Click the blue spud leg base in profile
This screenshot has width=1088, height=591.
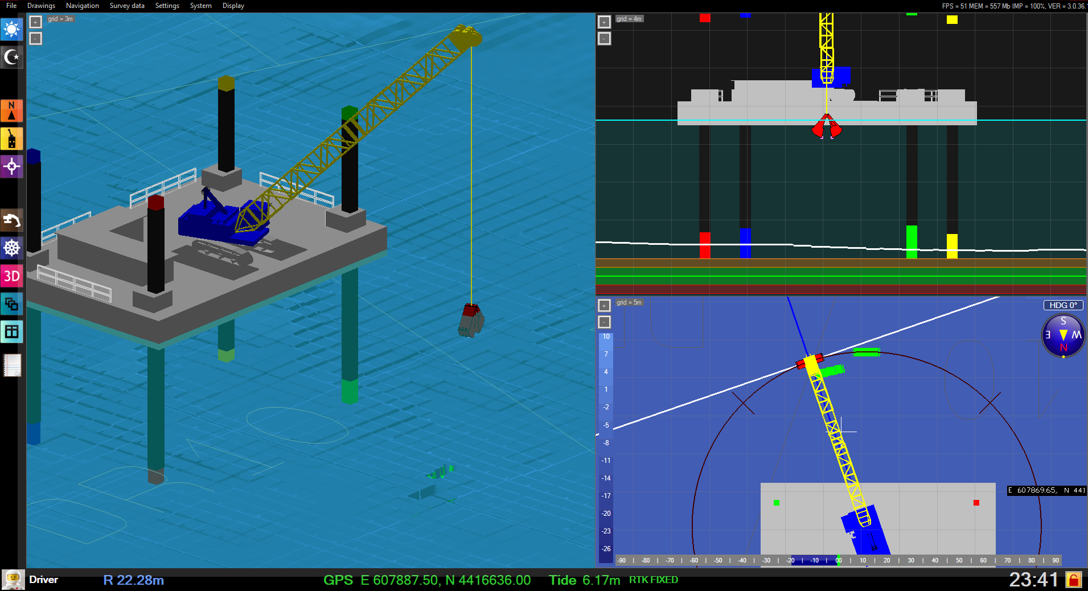point(745,243)
